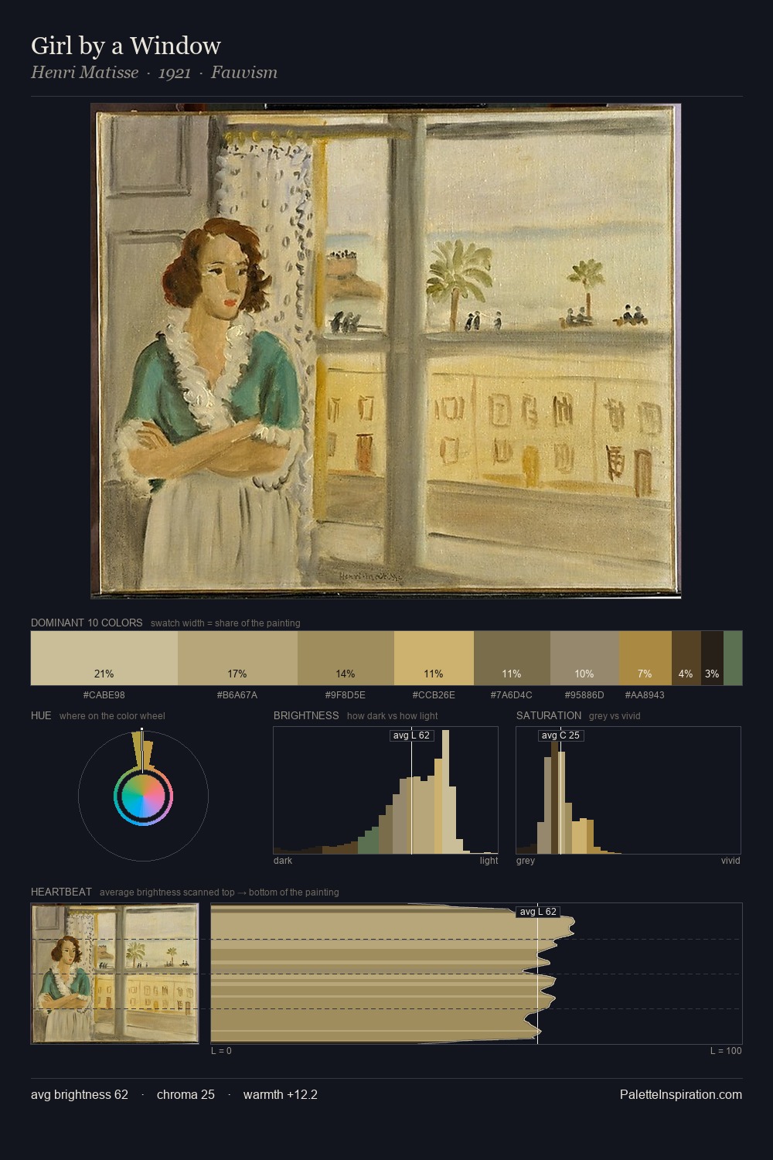Open PaletteInspiration.com link
Screen dimensions: 773x1160
681,1094
